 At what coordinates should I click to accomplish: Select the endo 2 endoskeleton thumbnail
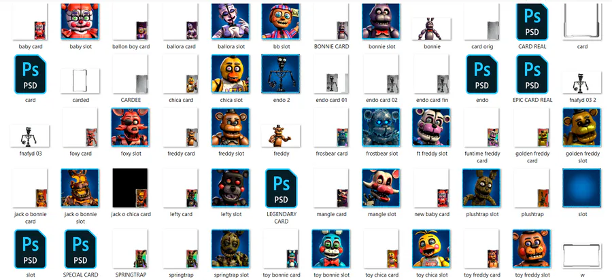pos(281,73)
